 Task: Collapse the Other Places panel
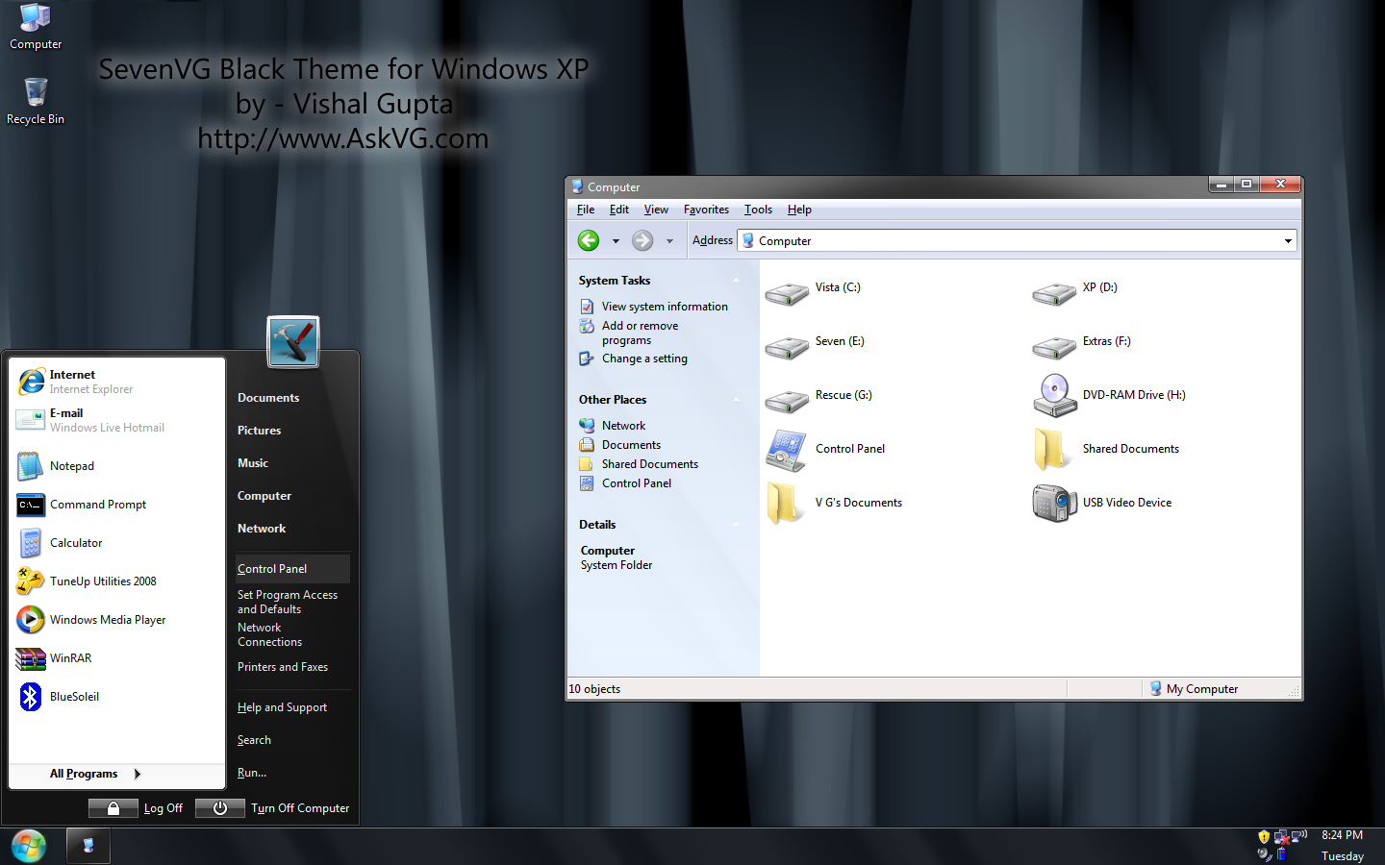[x=737, y=400]
